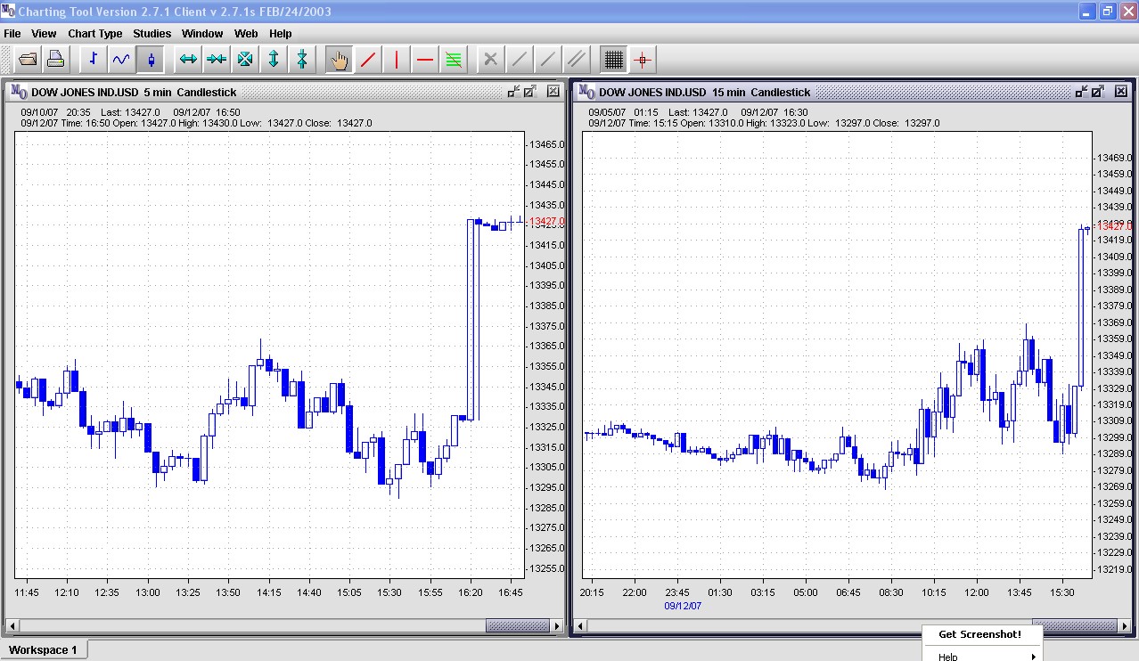1139x661 pixels.
Task: Open the Studies menu
Action: [x=152, y=33]
